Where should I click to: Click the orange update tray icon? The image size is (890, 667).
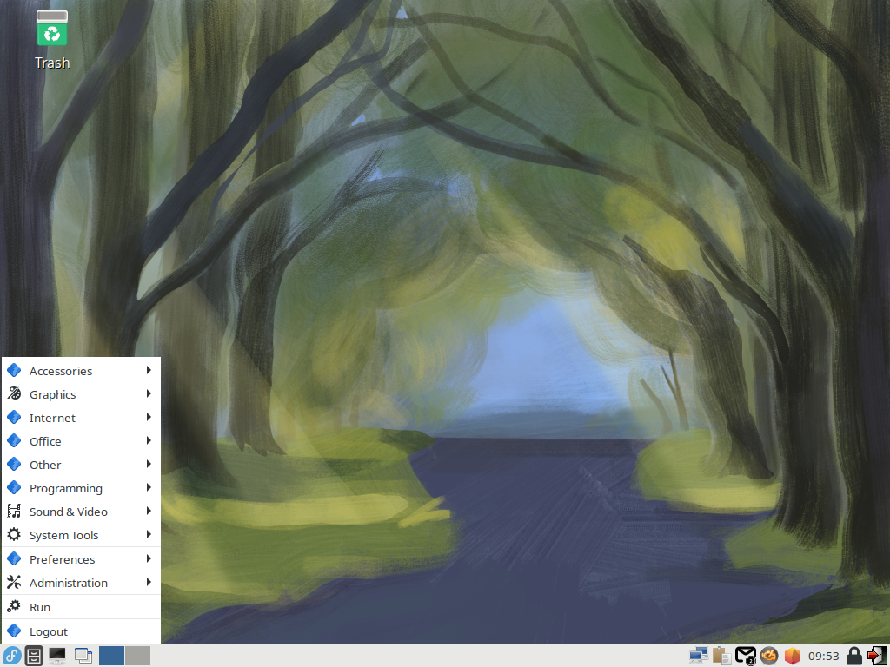point(769,656)
